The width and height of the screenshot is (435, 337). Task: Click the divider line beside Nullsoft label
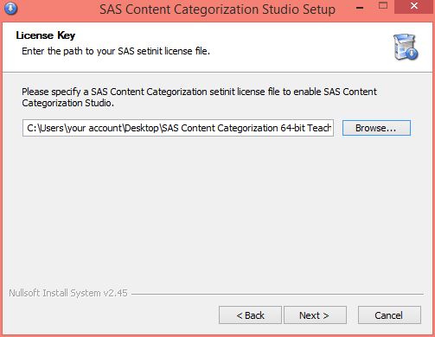[278, 294]
